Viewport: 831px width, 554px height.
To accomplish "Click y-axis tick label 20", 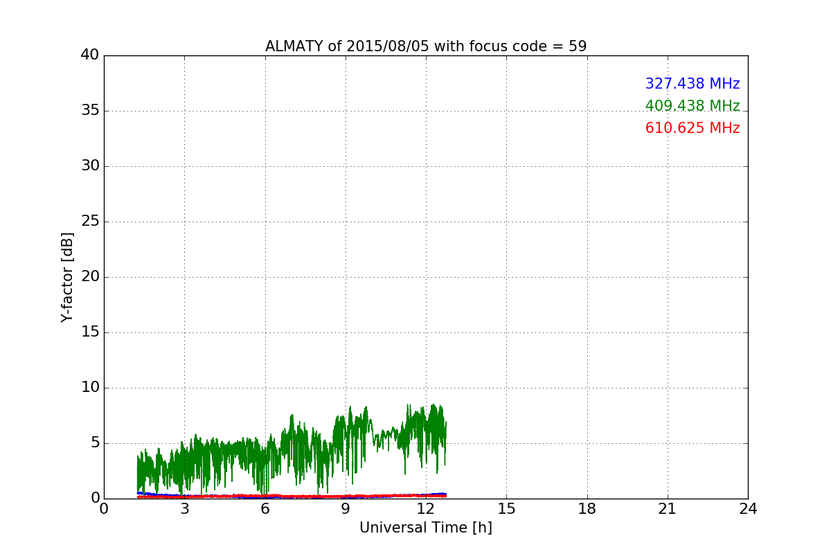I will coord(90,277).
